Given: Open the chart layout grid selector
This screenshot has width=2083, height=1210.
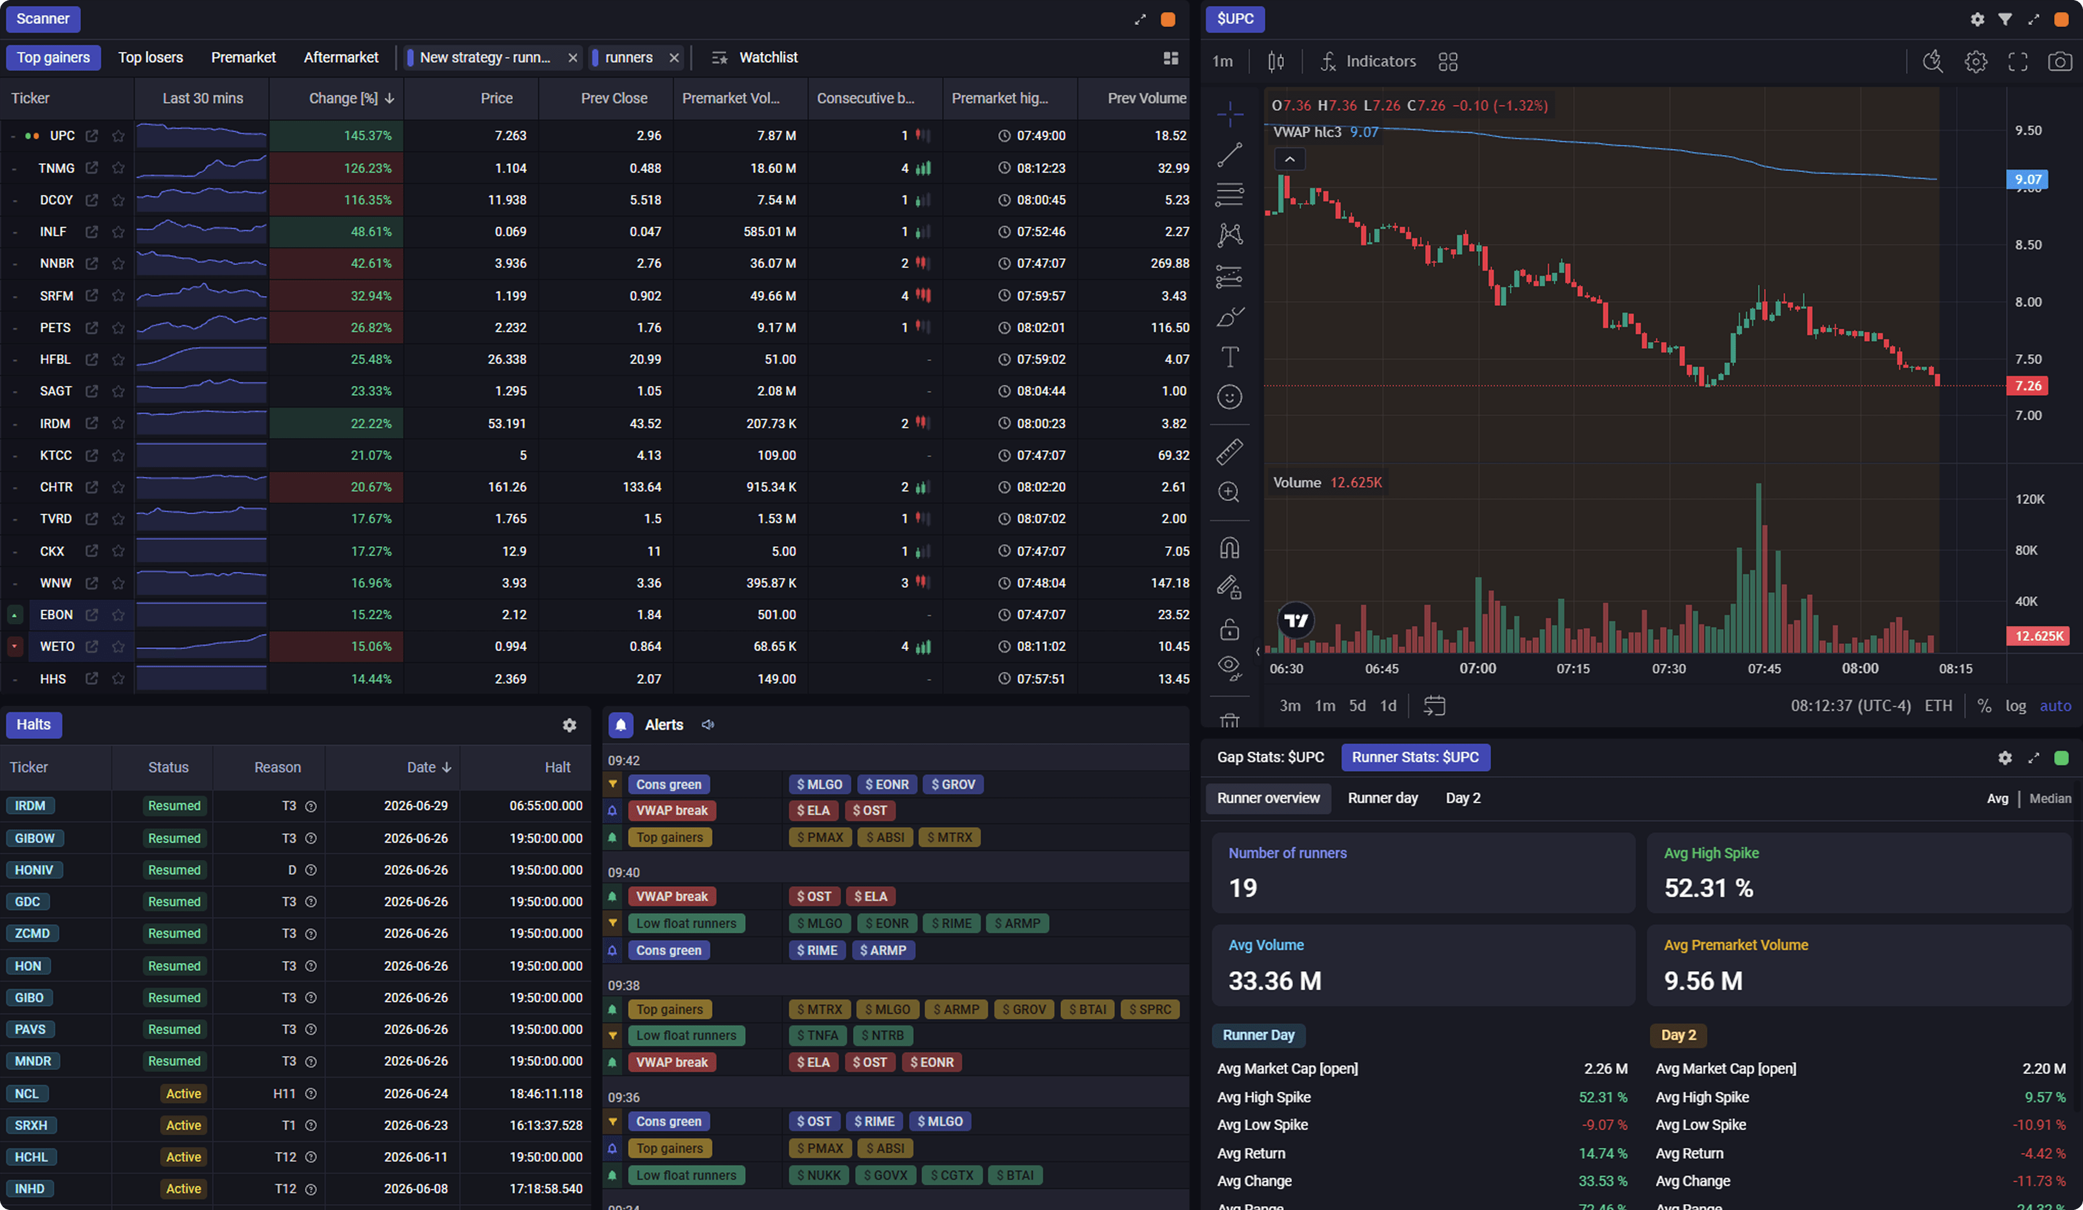Looking at the screenshot, I should click(x=1448, y=61).
